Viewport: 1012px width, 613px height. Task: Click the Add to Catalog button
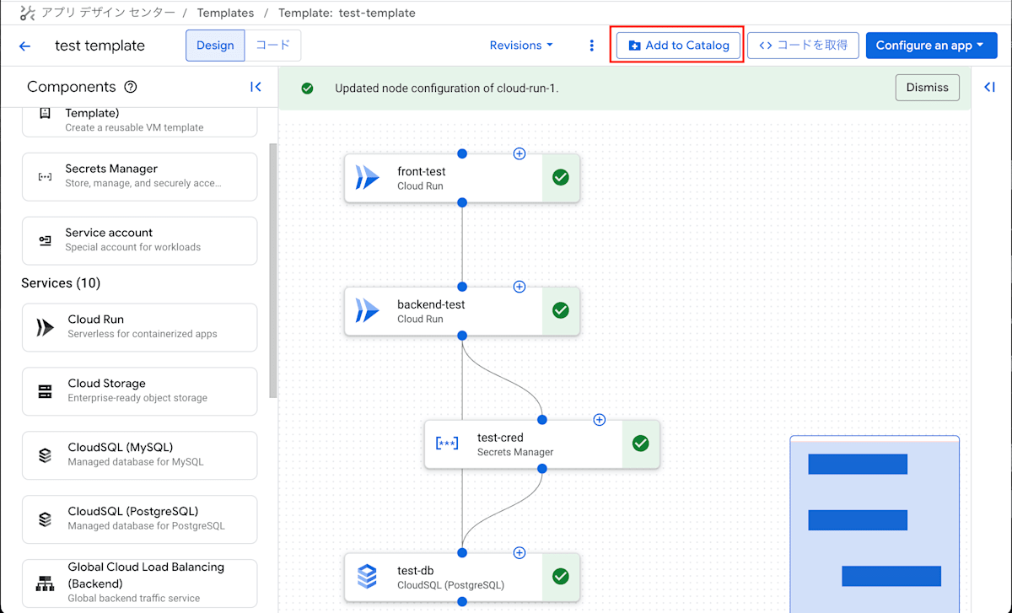point(679,46)
